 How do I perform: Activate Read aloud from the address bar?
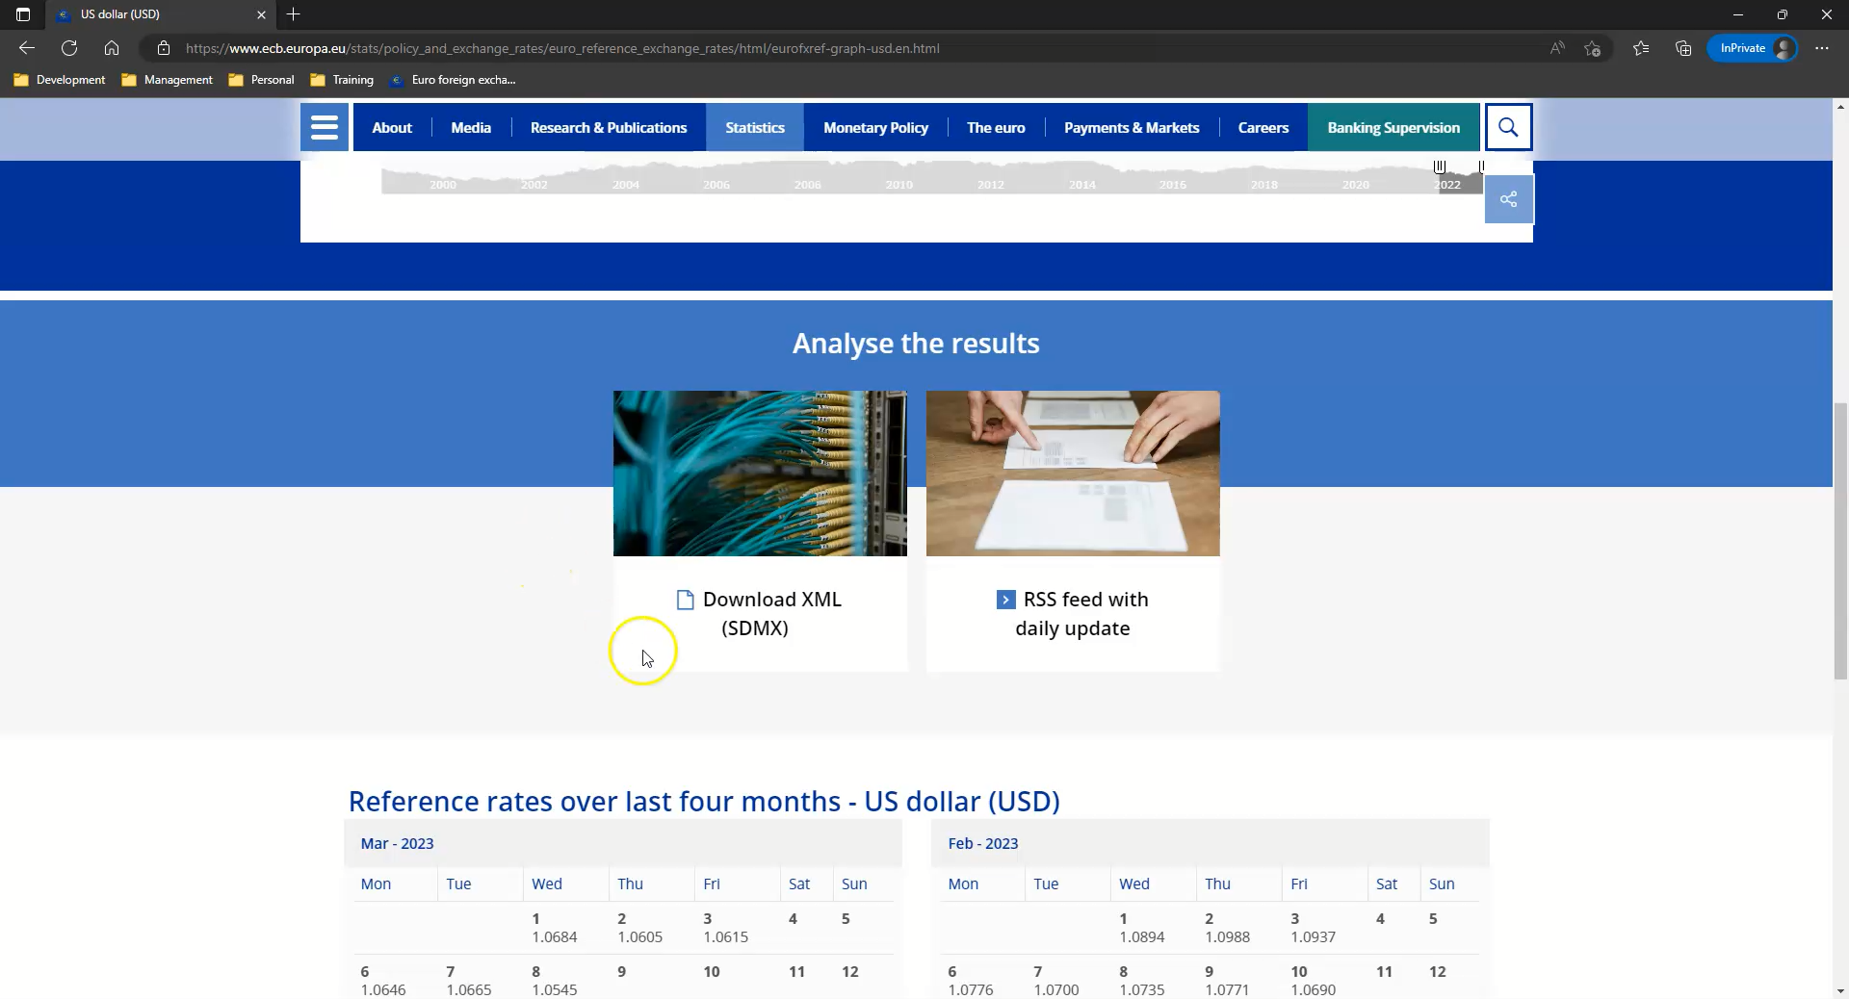(1558, 48)
